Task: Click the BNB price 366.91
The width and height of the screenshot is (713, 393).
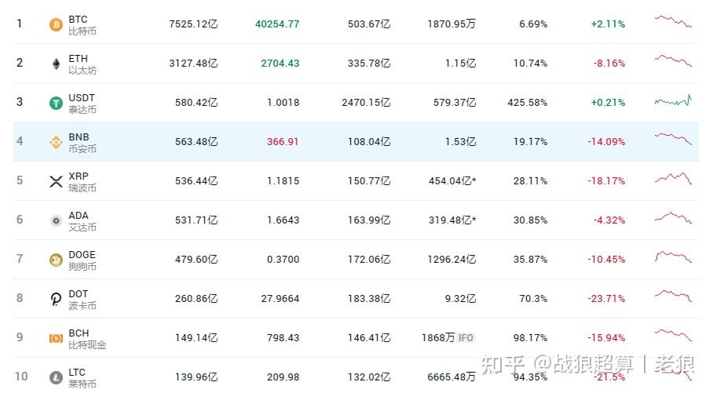Action: tap(283, 142)
